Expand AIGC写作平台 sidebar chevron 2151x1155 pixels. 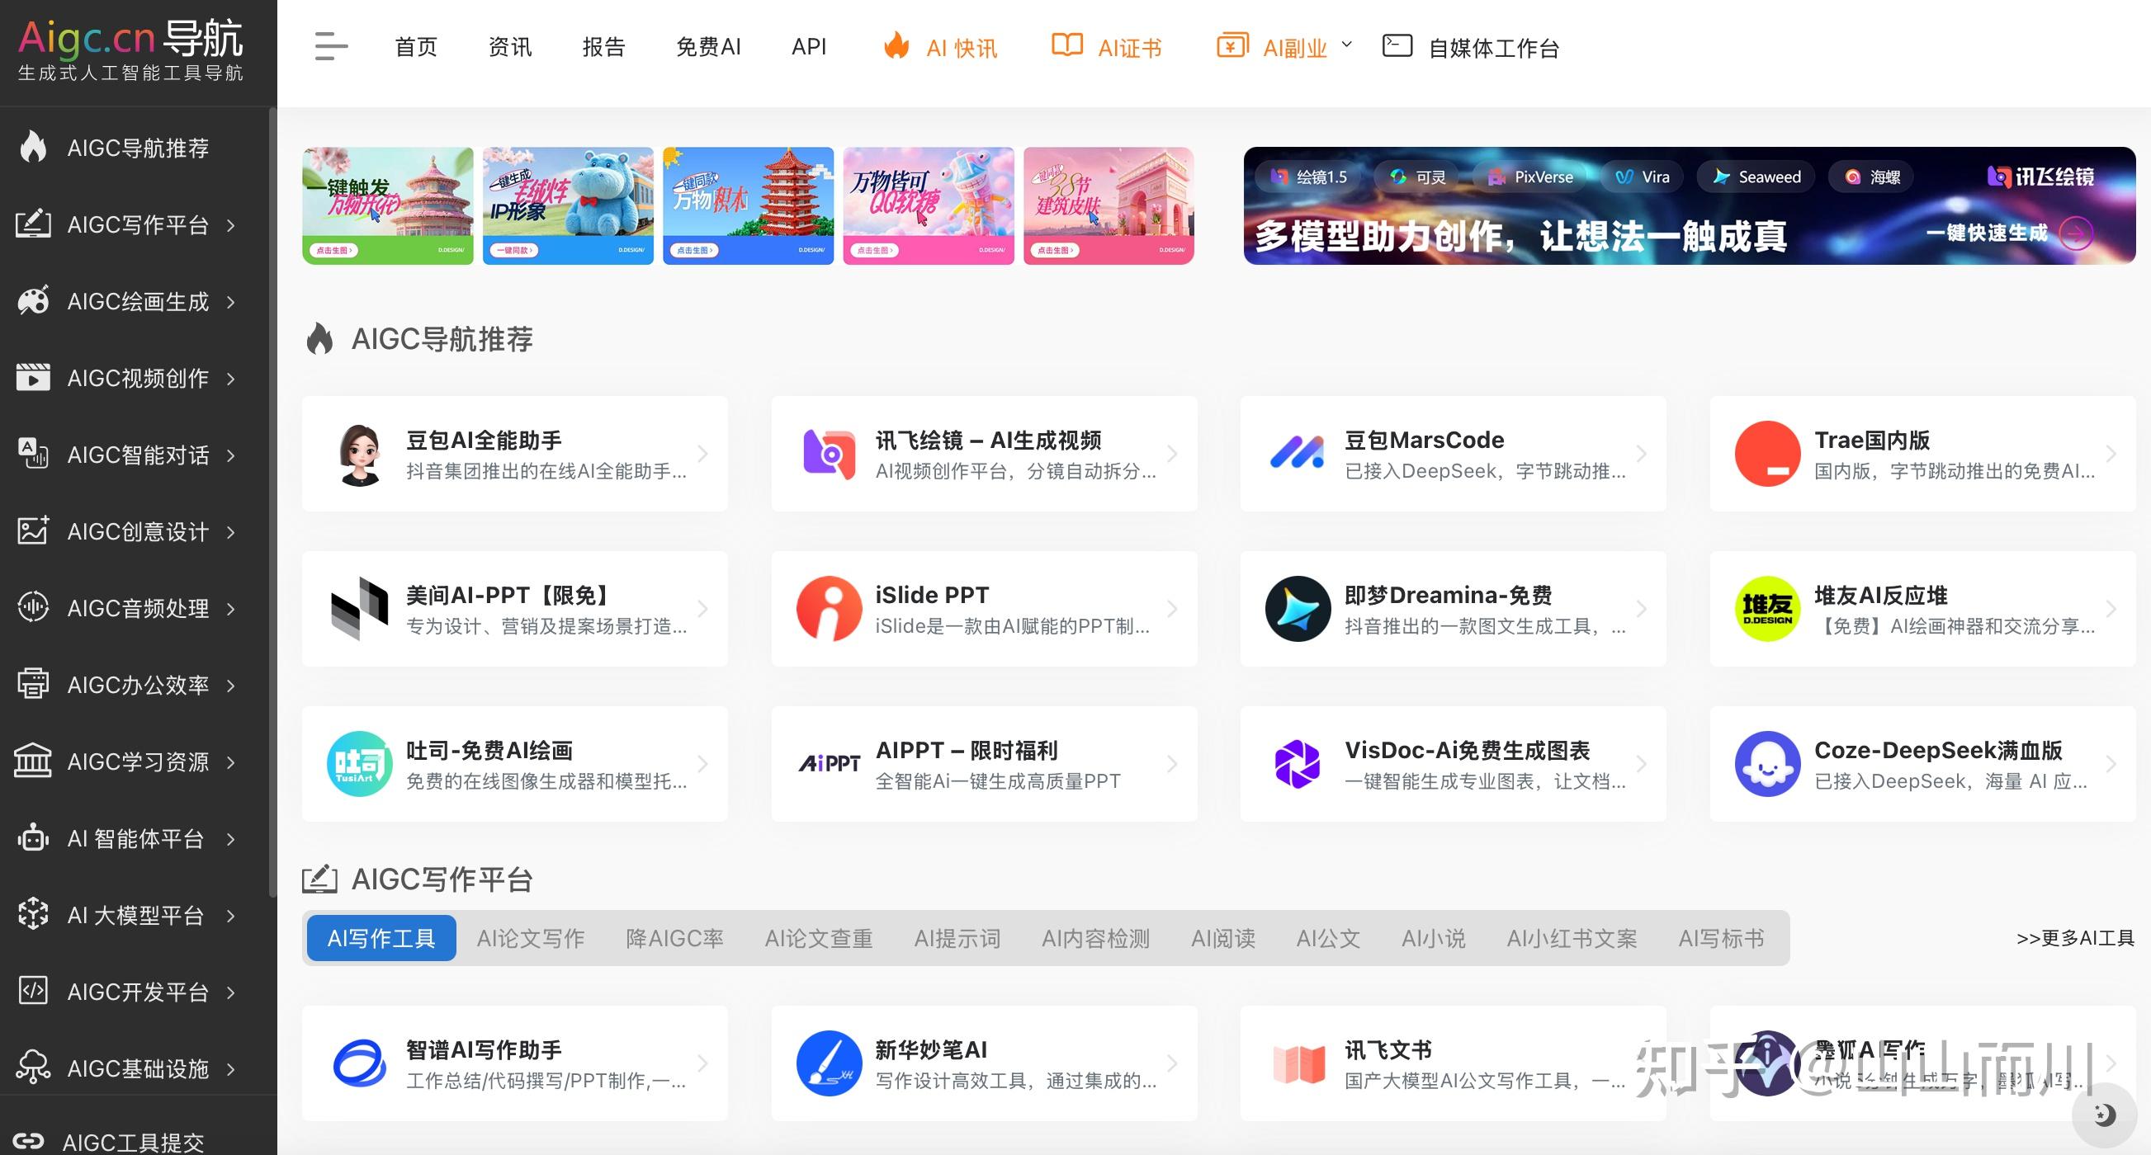point(231,224)
